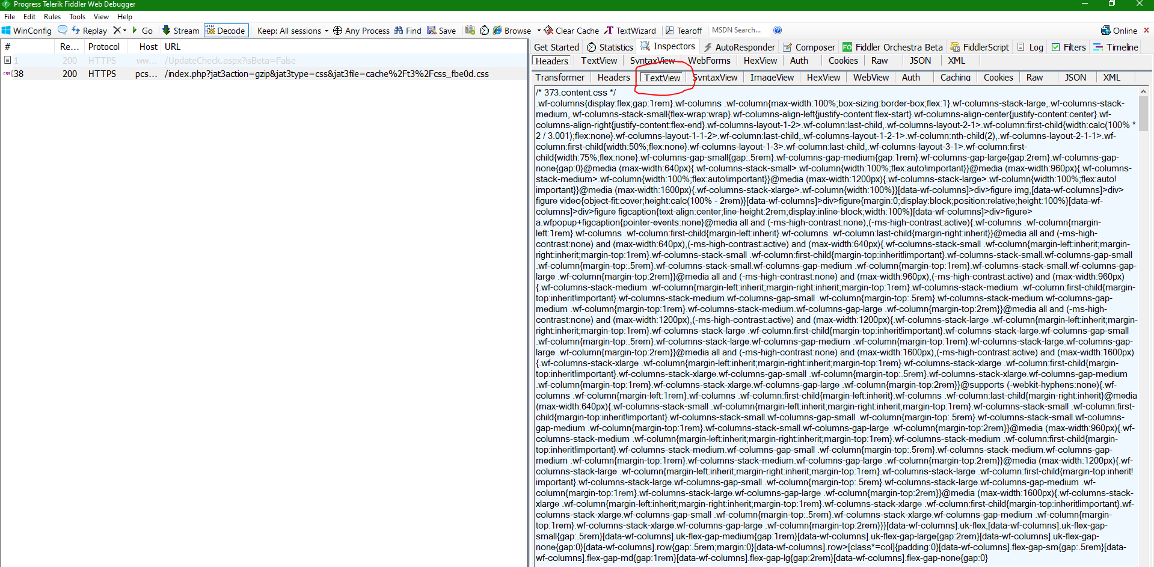
Task: Toggle Stream mode on
Action: pos(180,31)
